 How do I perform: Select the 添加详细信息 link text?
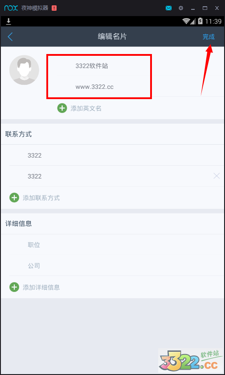click(41, 287)
